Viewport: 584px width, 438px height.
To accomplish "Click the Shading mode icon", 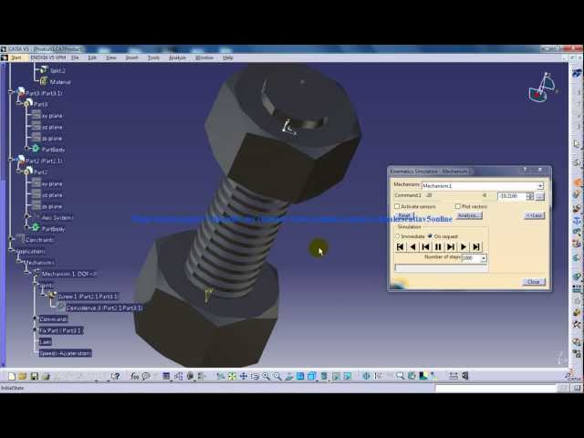I will (324, 376).
